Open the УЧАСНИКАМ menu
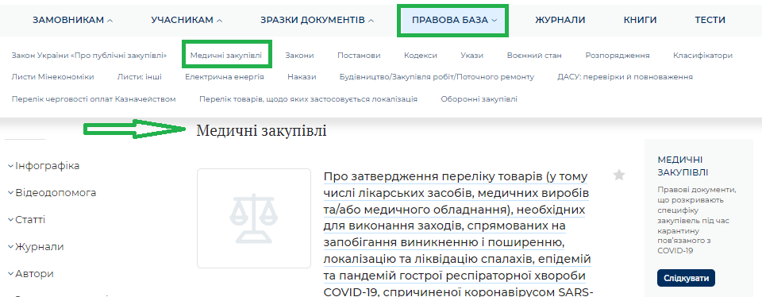 [x=187, y=20]
